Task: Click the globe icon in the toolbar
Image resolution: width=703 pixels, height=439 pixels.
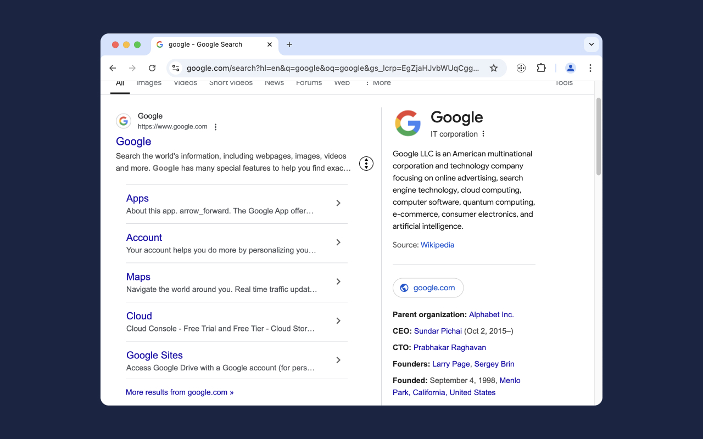Action: click(521, 67)
